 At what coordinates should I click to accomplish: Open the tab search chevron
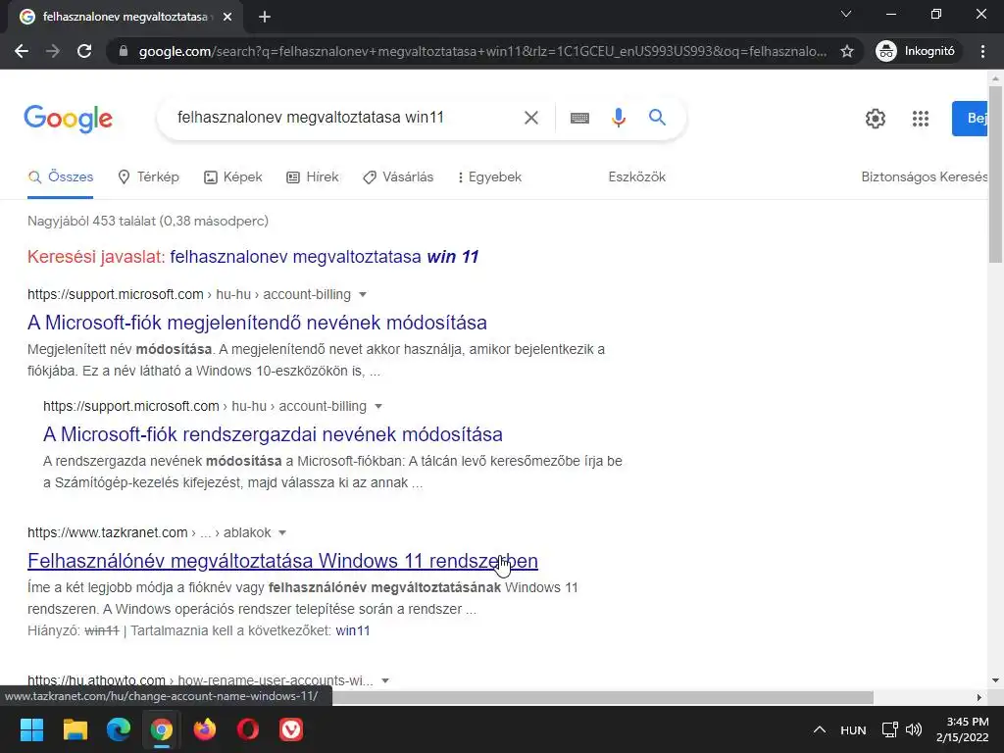846,14
